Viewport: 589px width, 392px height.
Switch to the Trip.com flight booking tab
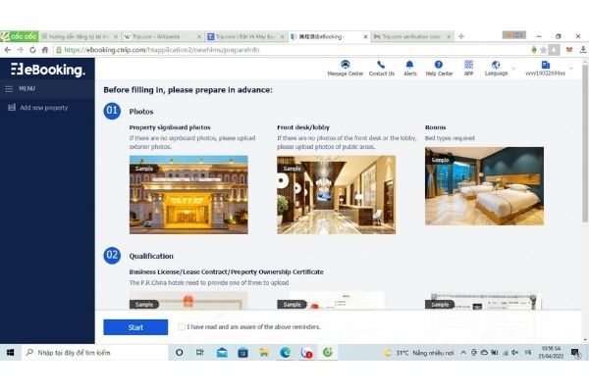point(244,36)
